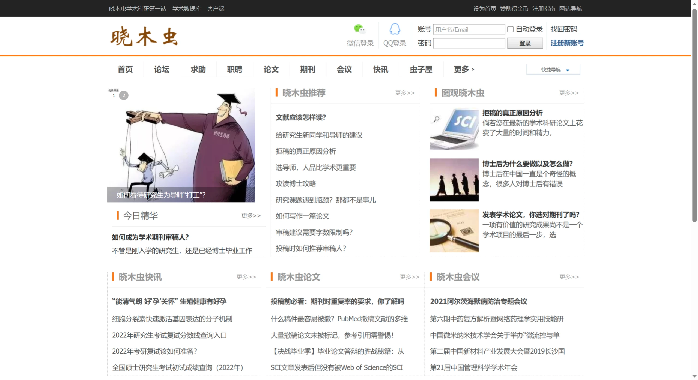This screenshot has width=698, height=380.
Task: Open the 快捷导航 dropdown
Action: coord(553,70)
